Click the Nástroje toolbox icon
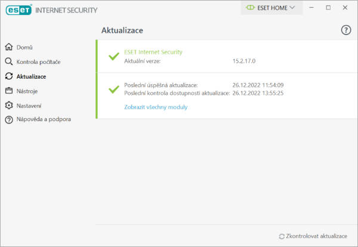358x247 pixels. coord(9,91)
